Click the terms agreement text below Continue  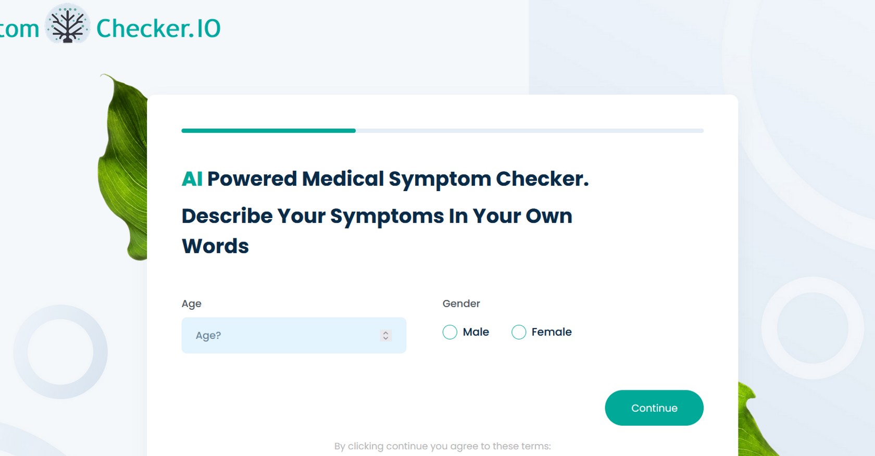click(x=442, y=446)
